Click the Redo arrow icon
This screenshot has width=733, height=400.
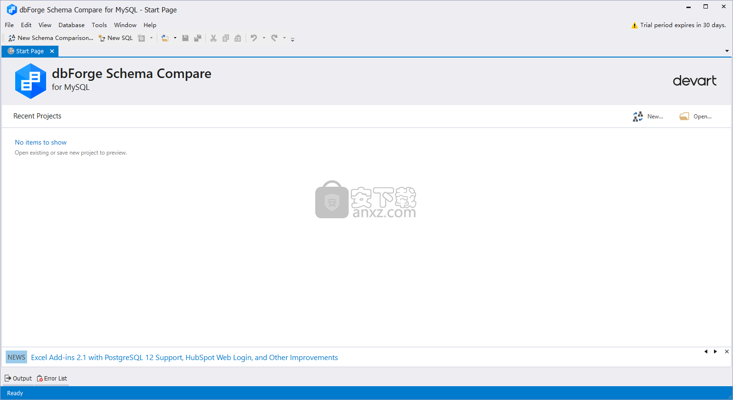(x=274, y=38)
